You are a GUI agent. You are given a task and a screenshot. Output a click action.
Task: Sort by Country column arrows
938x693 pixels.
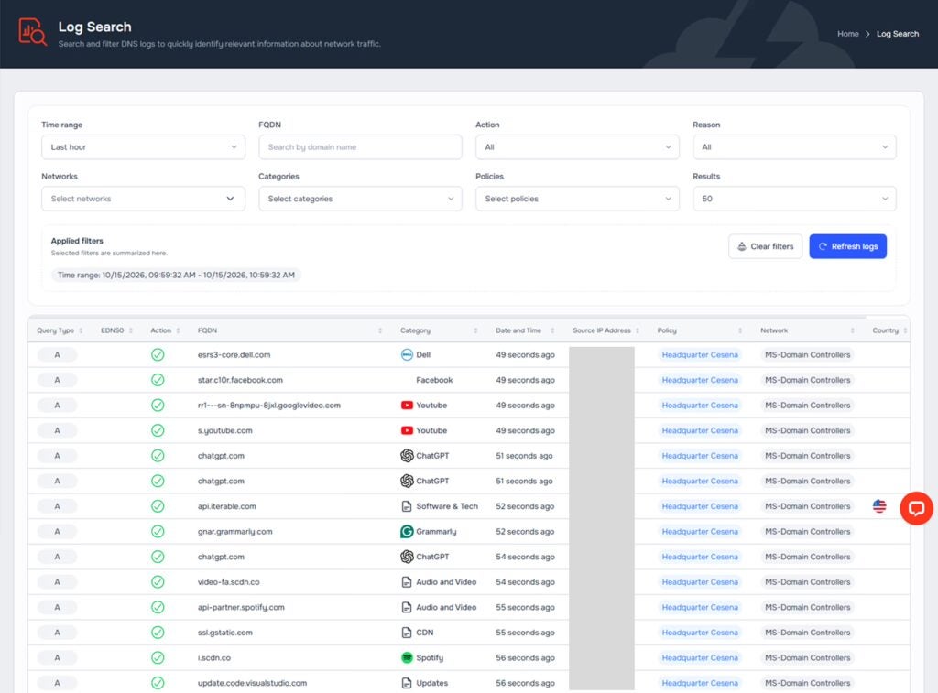(x=905, y=330)
